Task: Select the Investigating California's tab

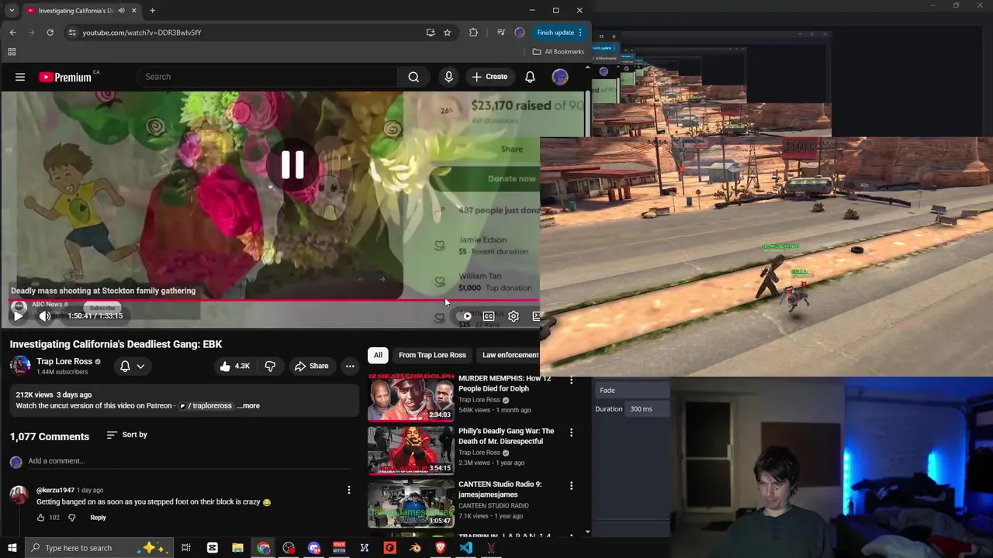Action: click(x=81, y=11)
